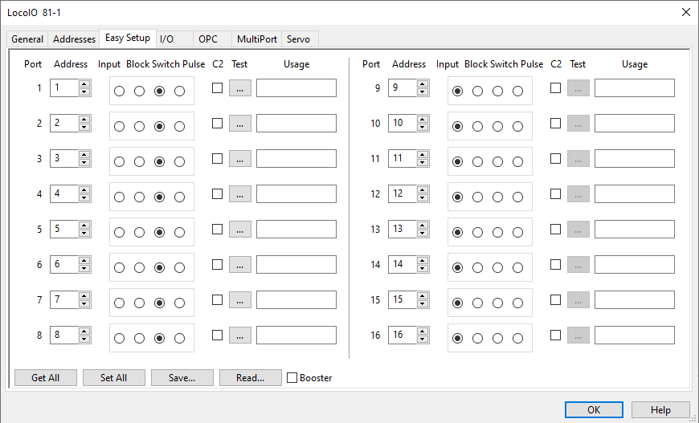Viewport: 699px width, 423px height.
Task: Tick the C2 checkbox for port 9
Action: point(555,88)
